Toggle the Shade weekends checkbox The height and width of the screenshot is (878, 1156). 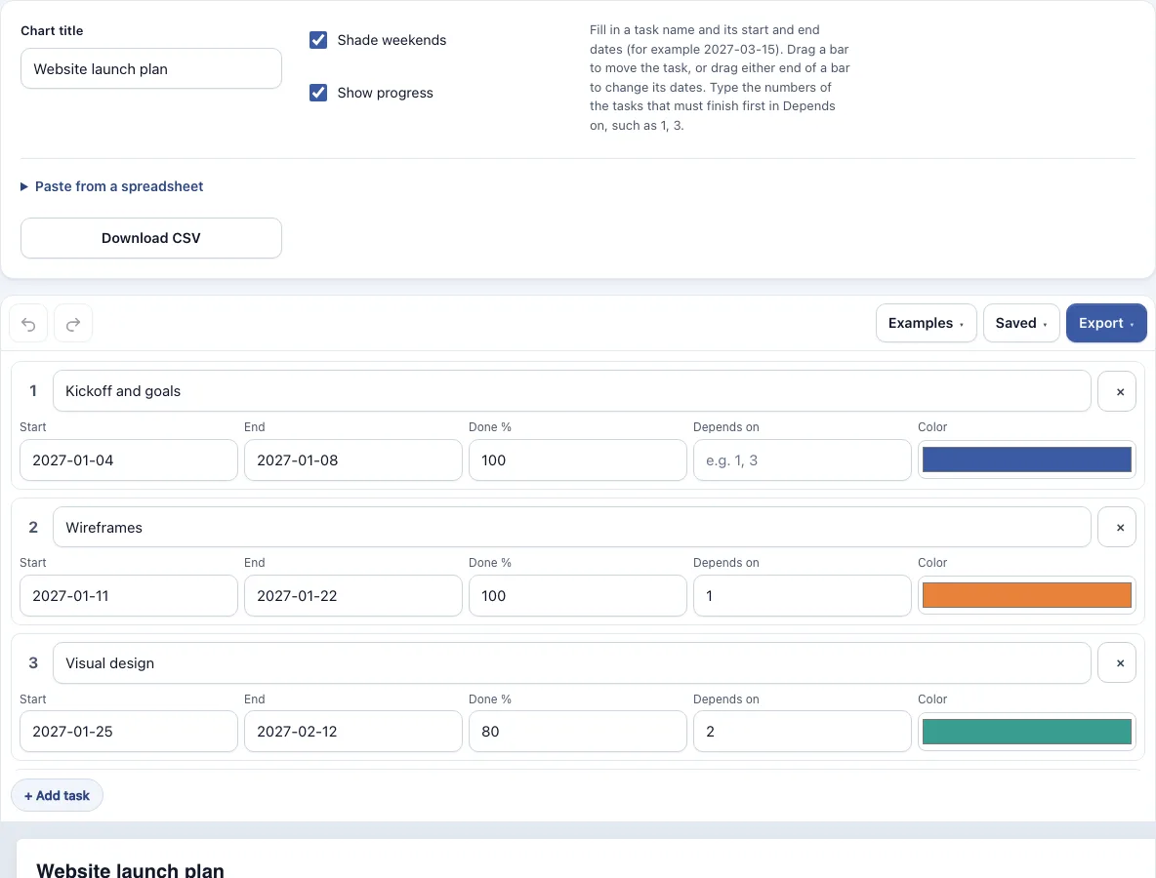coord(318,40)
